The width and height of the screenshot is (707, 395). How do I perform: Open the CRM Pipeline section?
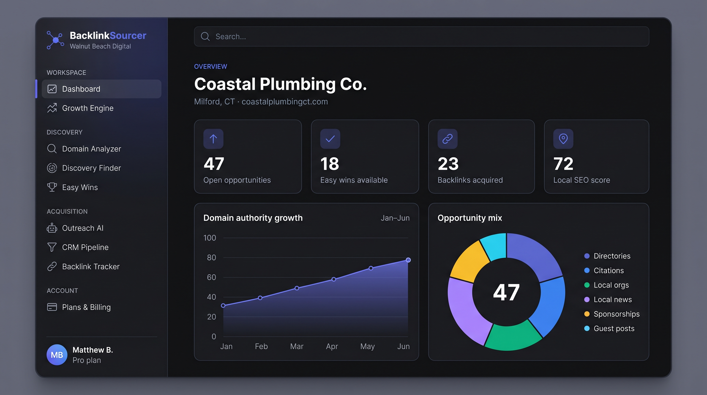[101, 247]
